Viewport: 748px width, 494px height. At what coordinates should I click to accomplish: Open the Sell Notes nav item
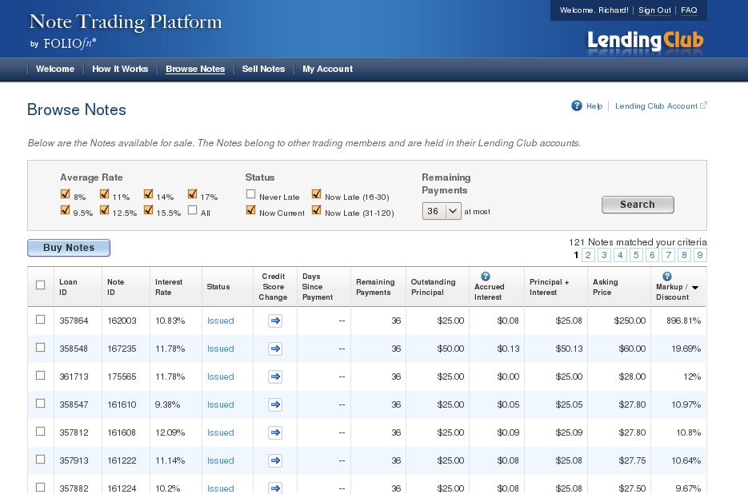point(263,69)
